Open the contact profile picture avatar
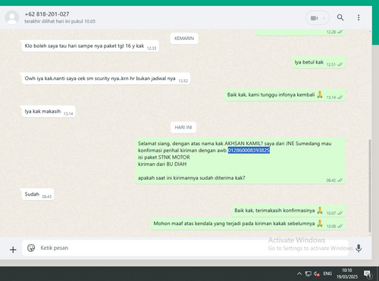Image resolution: width=379 pixels, height=281 pixels. (12, 17)
